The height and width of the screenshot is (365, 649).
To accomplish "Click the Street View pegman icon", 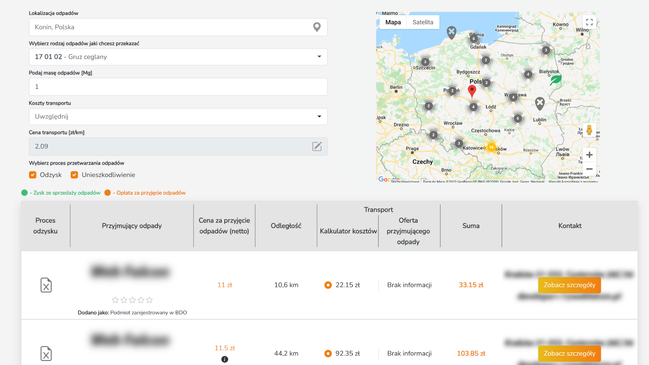I will pyautogui.click(x=589, y=130).
